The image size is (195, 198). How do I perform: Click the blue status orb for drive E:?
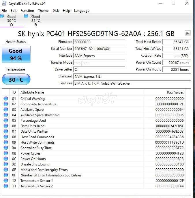[26, 16]
